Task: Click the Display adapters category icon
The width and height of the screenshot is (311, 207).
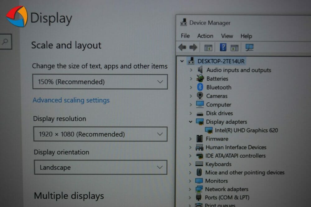Action: point(200,122)
